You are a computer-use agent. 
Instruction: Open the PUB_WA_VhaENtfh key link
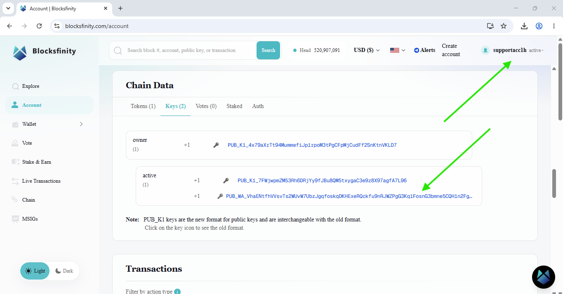click(x=349, y=196)
